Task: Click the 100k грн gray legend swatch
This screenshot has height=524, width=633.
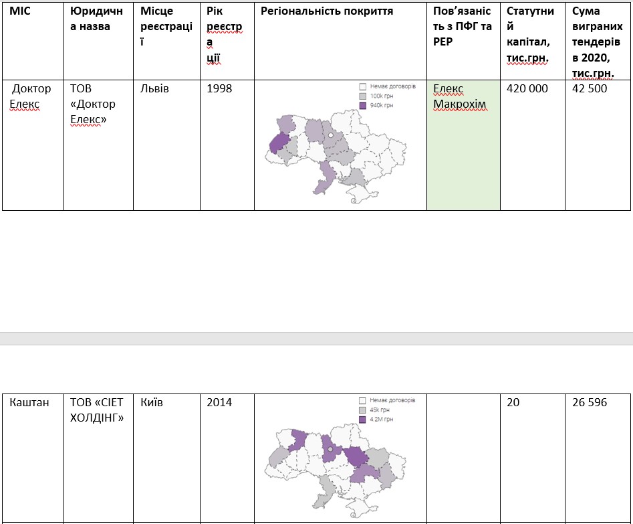Action: (364, 96)
